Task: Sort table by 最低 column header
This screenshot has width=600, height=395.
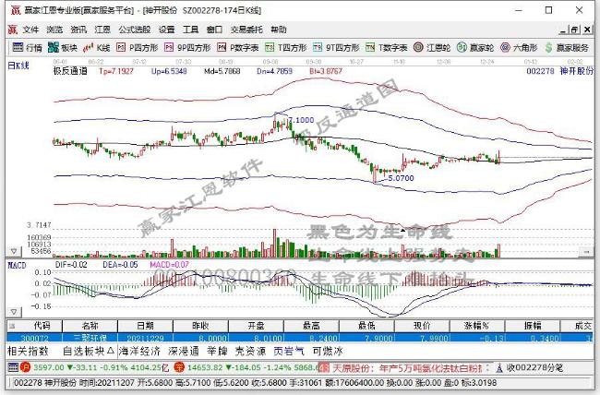Action: coord(366,326)
